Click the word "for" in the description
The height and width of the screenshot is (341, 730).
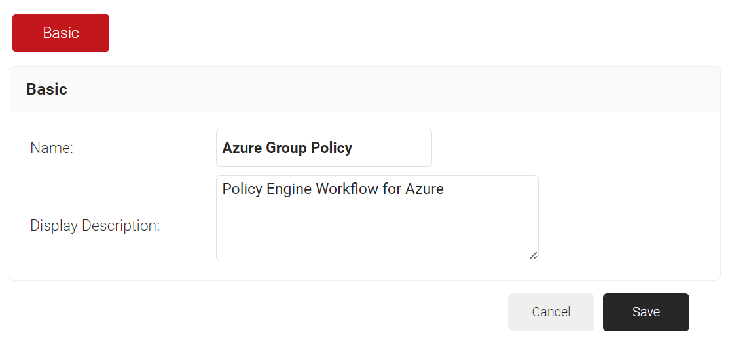[x=392, y=189]
